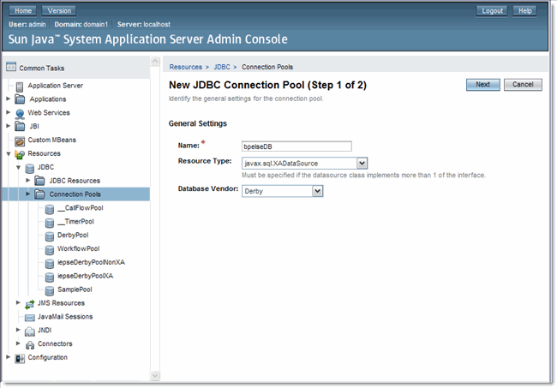Open the Help button
This screenshot has height=388, width=557.
coord(524,11)
